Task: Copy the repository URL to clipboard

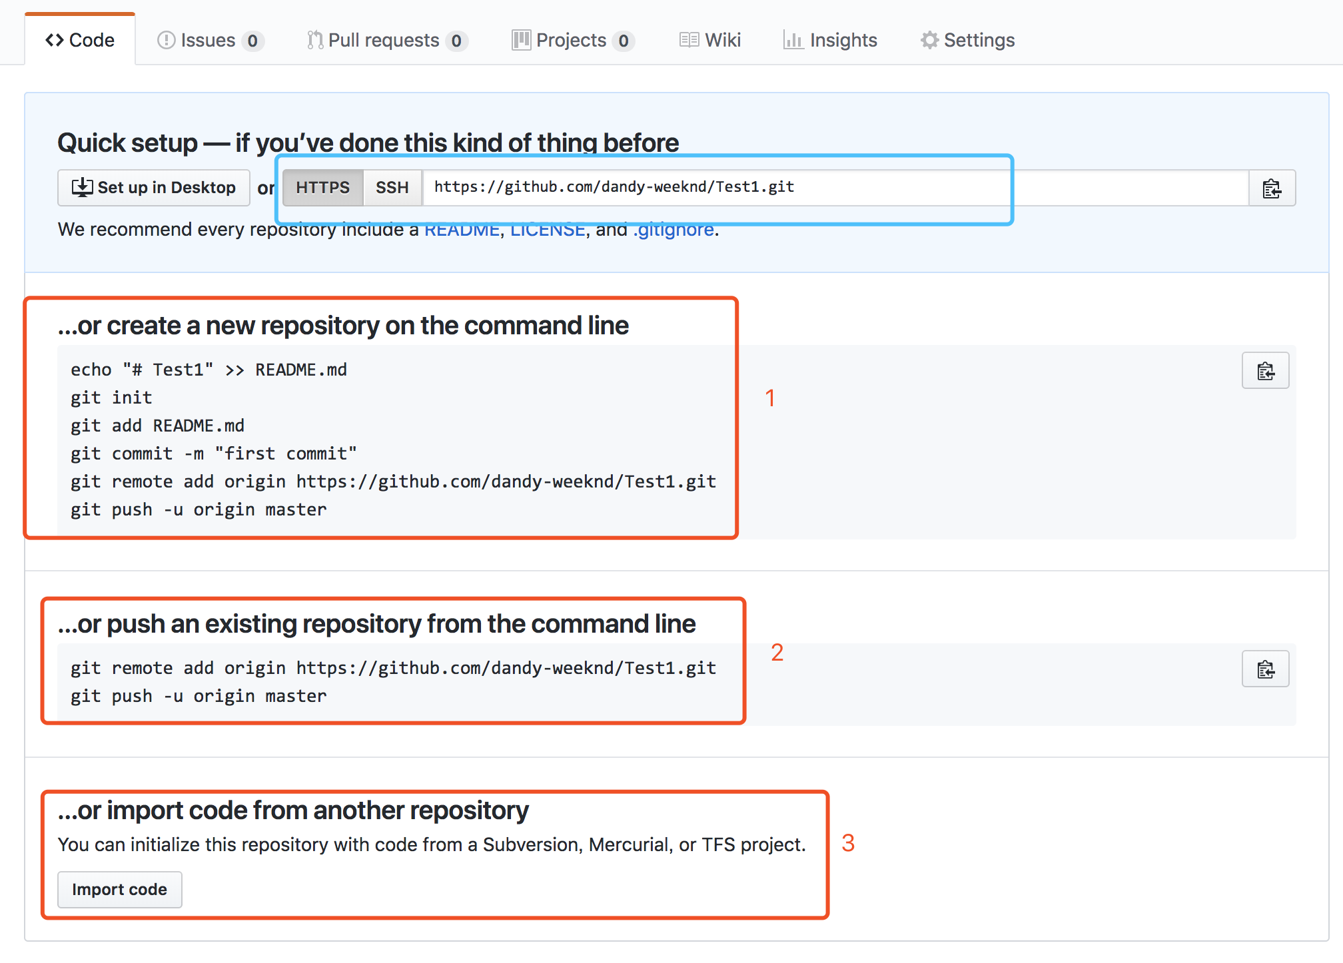Action: (x=1271, y=188)
